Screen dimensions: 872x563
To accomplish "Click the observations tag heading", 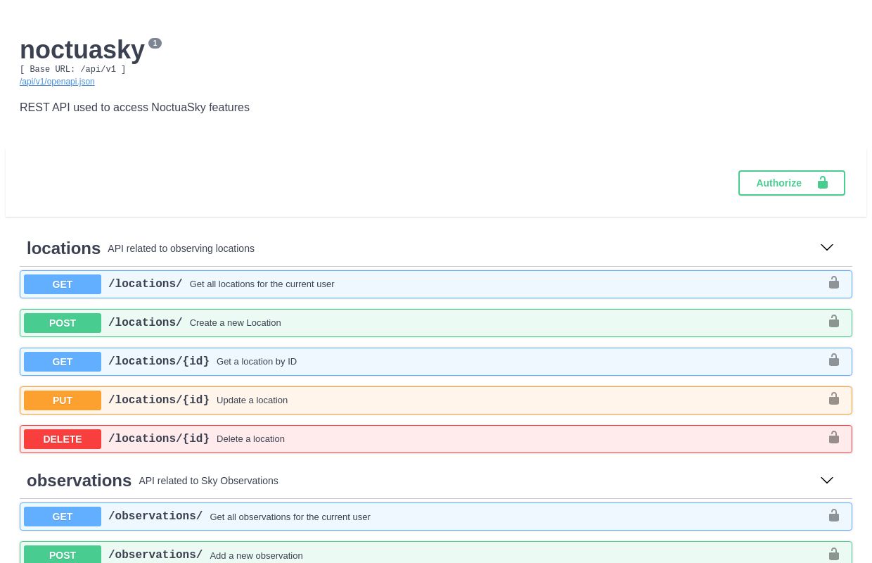I will point(79,481).
